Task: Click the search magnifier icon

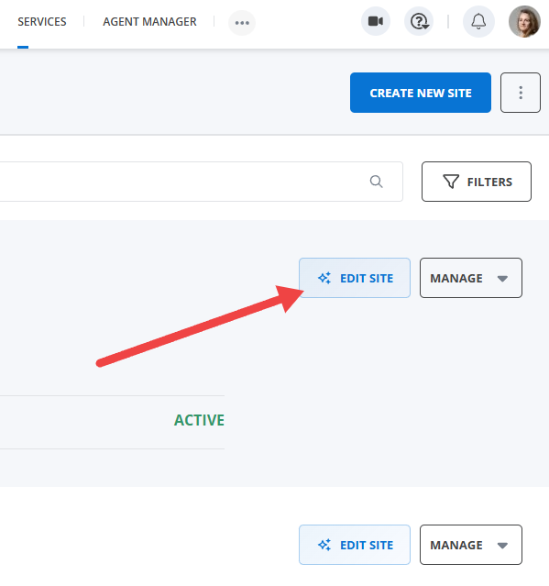Action: (x=376, y=182)
